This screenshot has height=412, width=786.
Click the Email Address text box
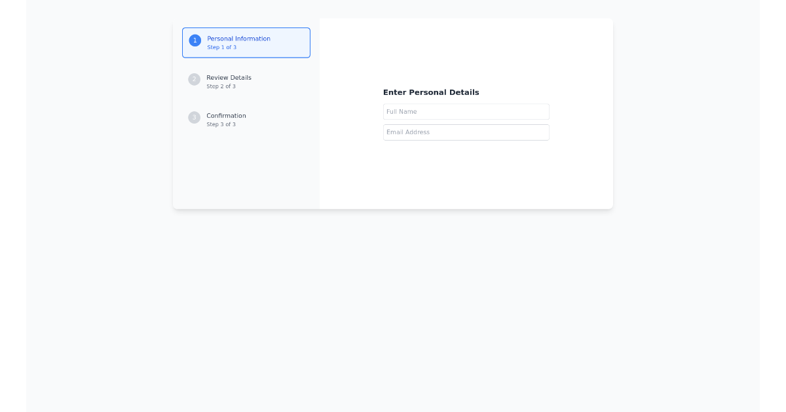coord(466,132)
